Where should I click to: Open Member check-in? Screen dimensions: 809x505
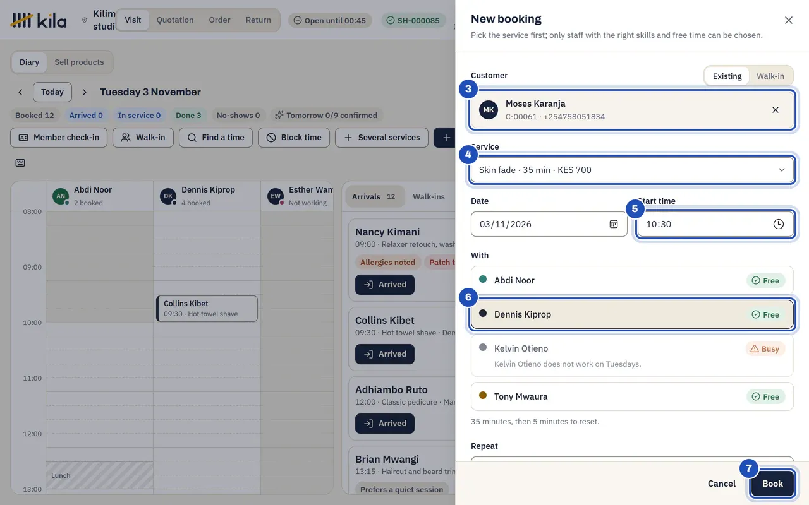point(59,138)
